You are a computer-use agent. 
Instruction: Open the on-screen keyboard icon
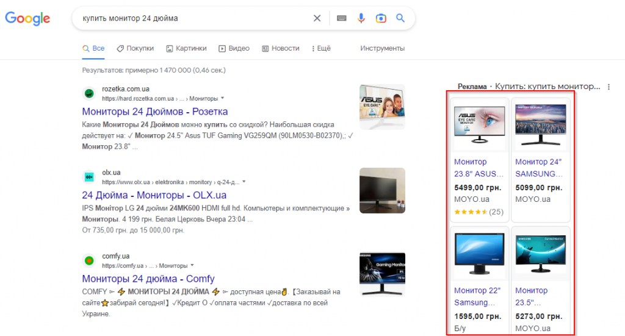(x=342, y=18)
